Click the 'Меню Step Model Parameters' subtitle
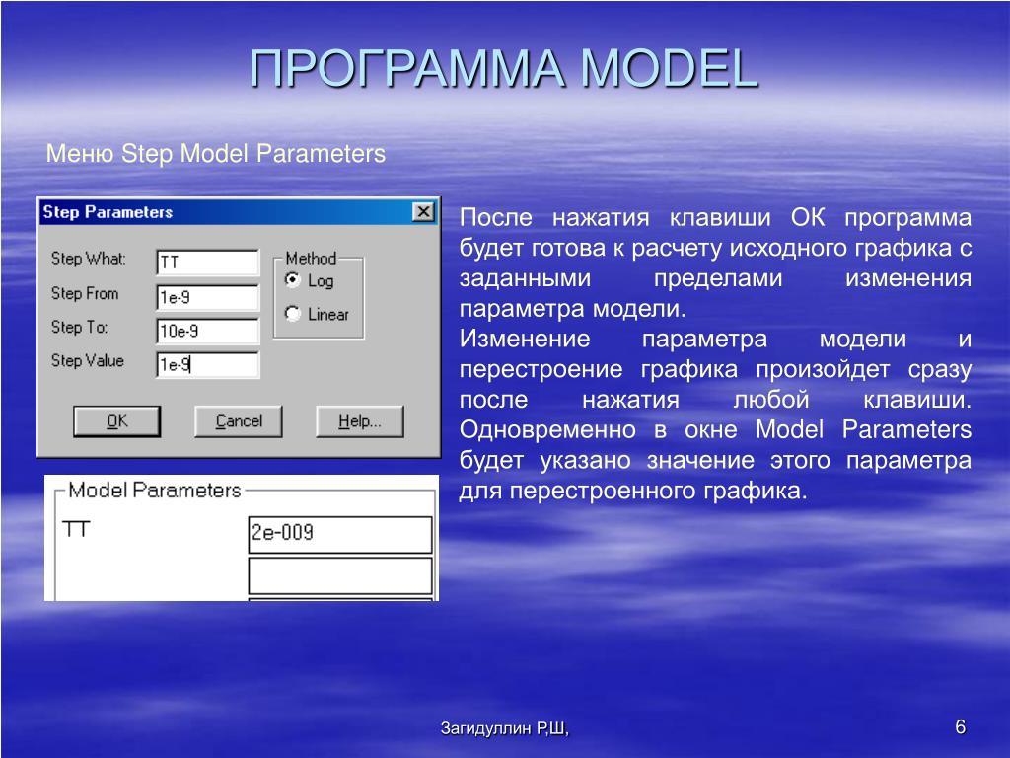The width and height of the screenshot is (1010, 758). pyautogui.click(x=216, y=153)
